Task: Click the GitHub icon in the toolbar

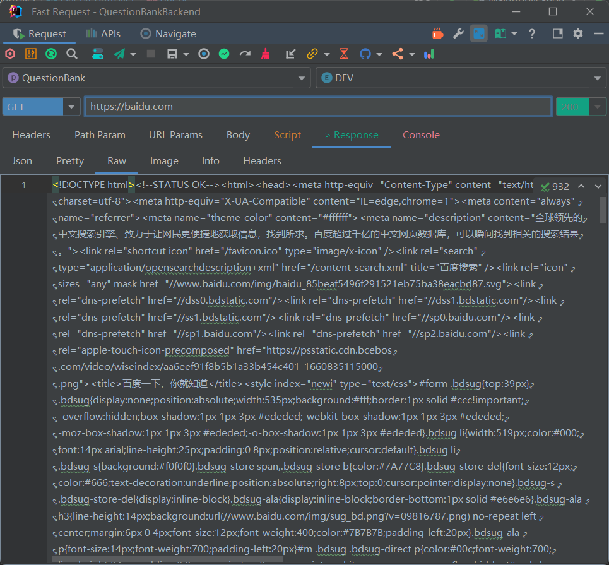Action: pyautogui.click(x=365, y=54)
